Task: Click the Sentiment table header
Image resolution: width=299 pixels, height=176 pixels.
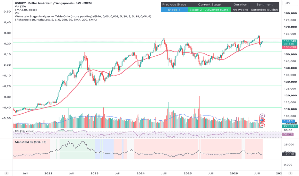Action: tap(264, 4)
